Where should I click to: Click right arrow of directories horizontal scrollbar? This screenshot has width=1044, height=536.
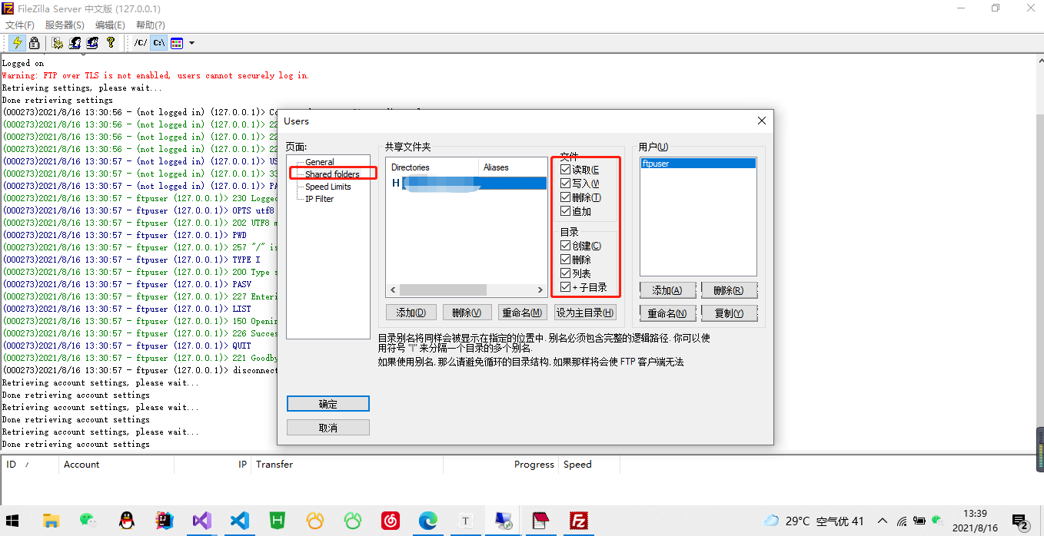tap(540, 290)
